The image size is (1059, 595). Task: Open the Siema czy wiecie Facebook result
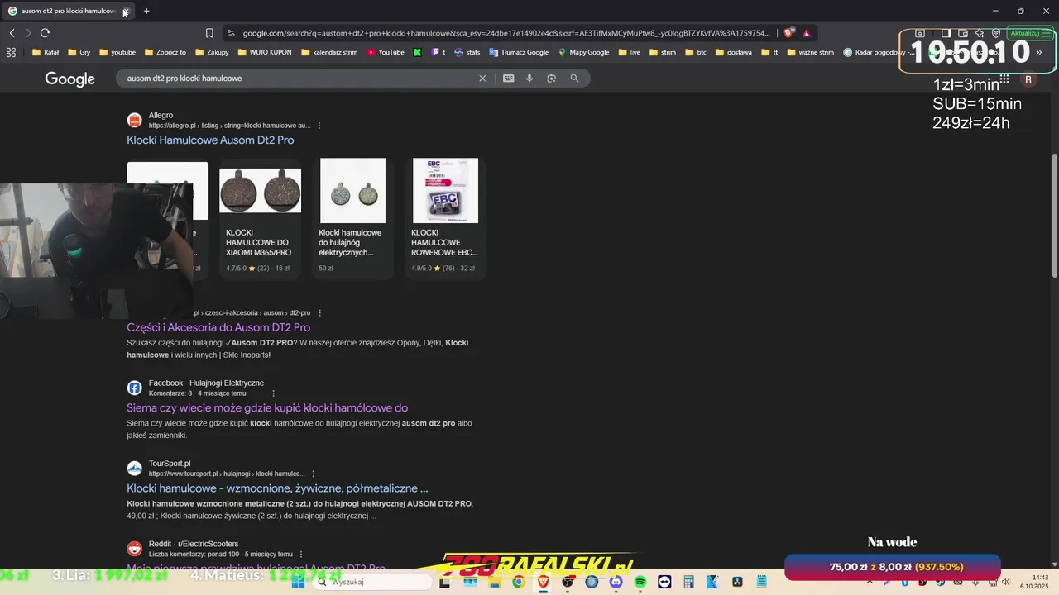(267, 407)
